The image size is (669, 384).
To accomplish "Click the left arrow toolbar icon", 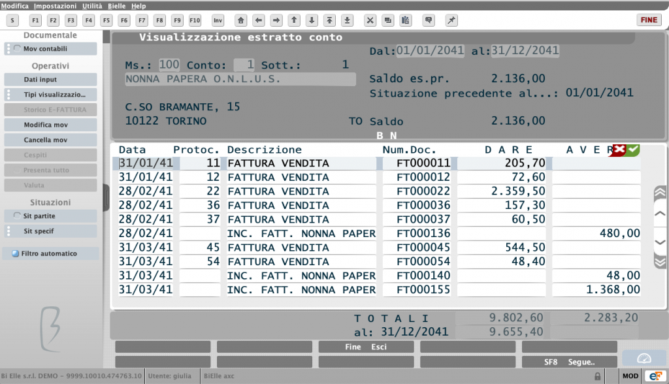I will [x=259, y=20].
